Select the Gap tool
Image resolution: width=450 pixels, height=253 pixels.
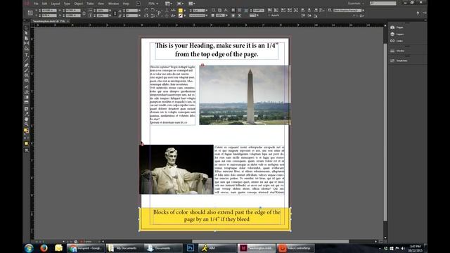[27, 44]
